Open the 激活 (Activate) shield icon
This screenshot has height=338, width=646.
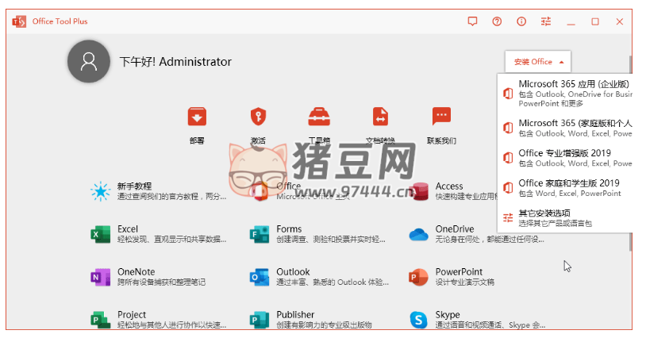[258, 118]
